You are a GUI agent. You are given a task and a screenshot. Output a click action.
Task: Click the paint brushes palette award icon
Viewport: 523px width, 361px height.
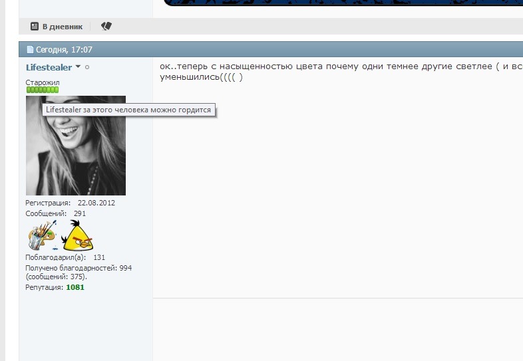coord(43,235)
